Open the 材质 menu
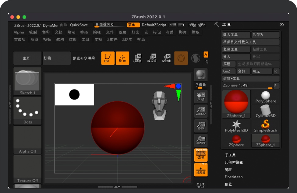This screenshot has width=297, height=193. (170, 32)
